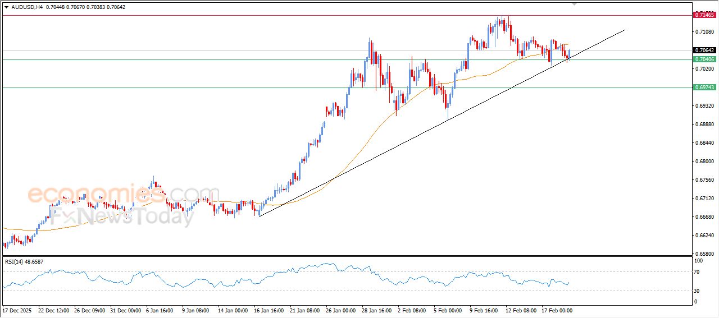Click the 0.71080 price scale value
The height and width of the screenshot is (318, 719).
pos(704,31)
